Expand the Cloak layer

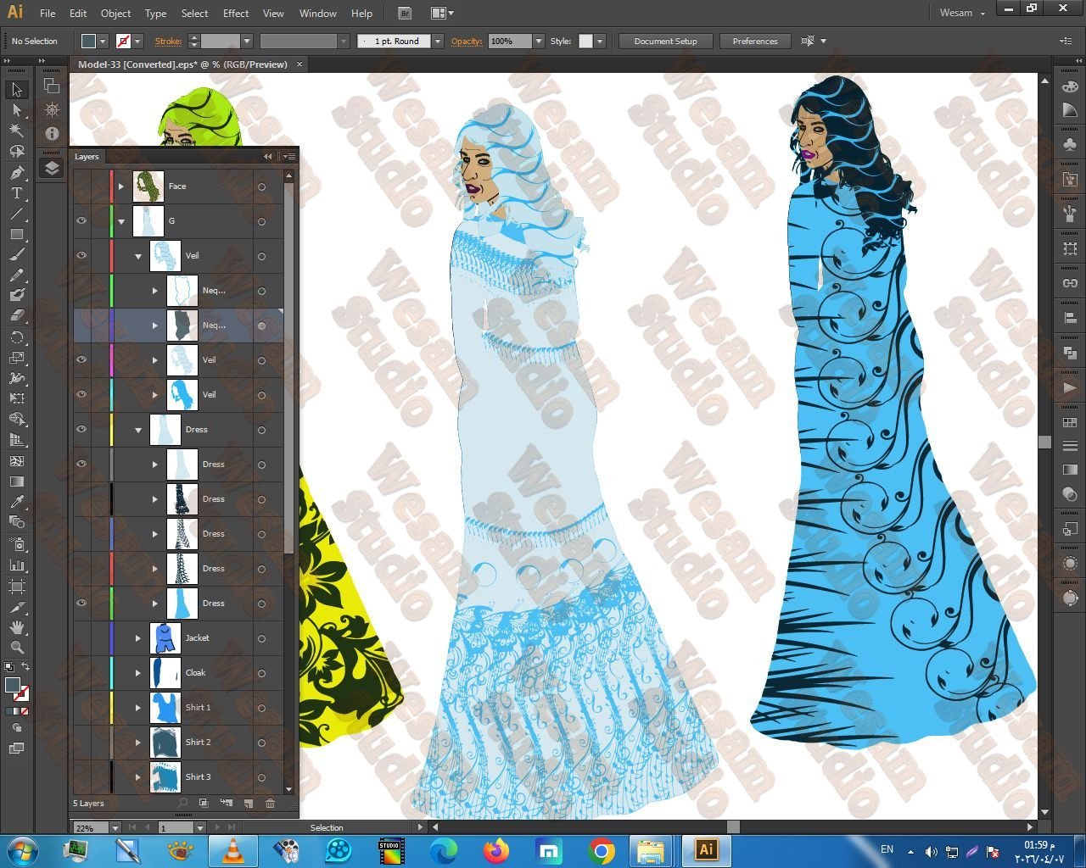click(x=138, y=673)
